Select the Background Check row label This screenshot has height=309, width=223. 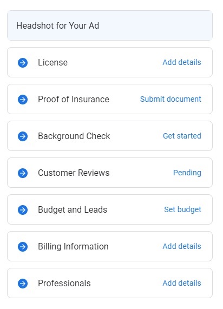74,136
